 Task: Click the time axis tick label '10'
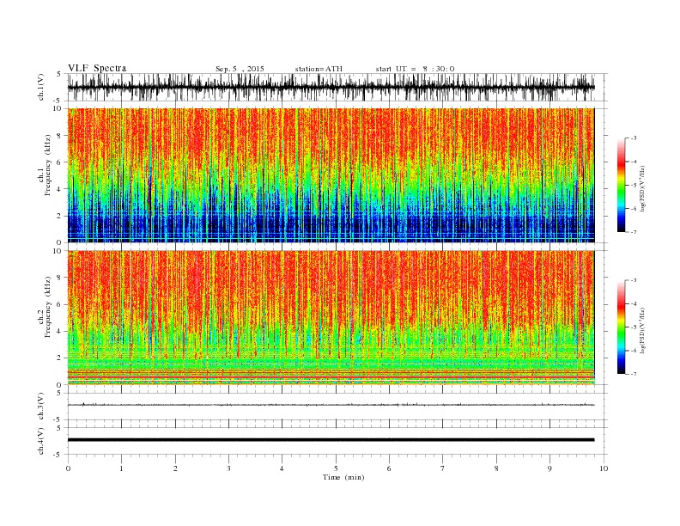[604, 468]
